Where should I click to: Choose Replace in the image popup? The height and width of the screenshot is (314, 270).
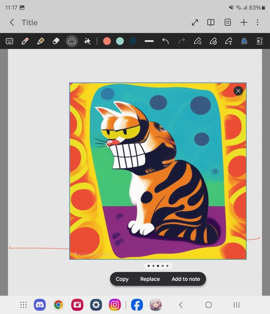coord(150,279)
